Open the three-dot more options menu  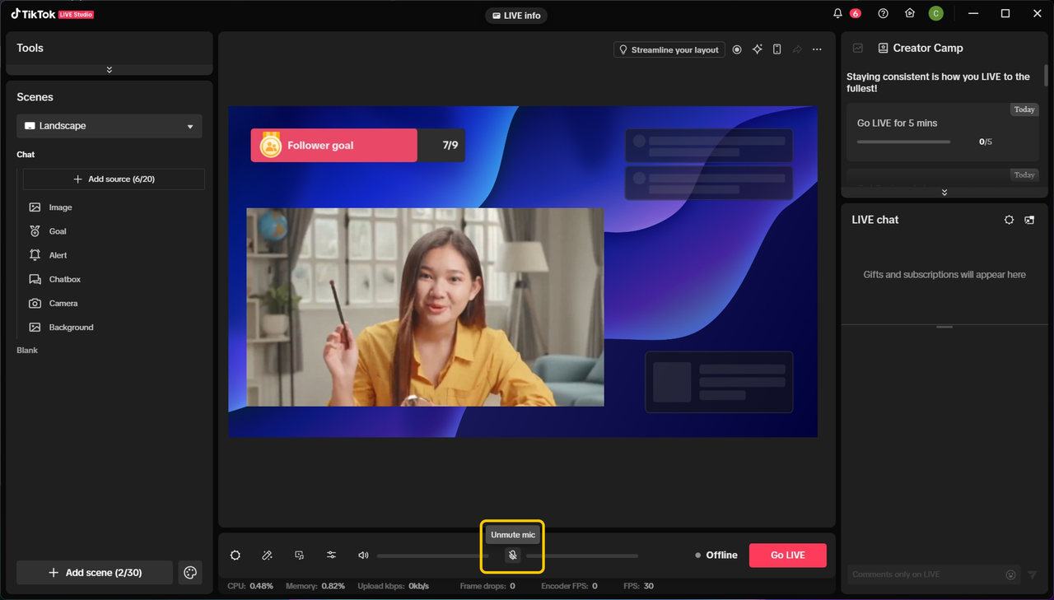[817, 50]
